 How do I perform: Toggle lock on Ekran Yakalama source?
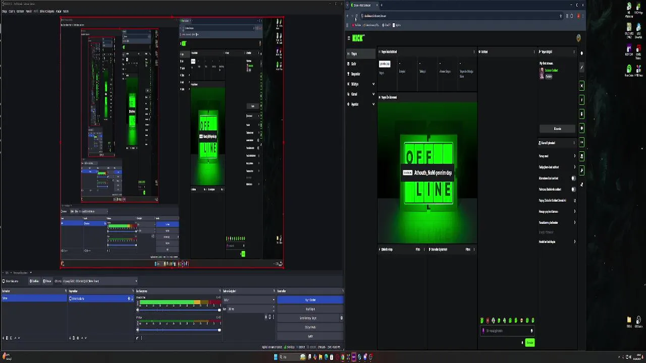[132, 298]
